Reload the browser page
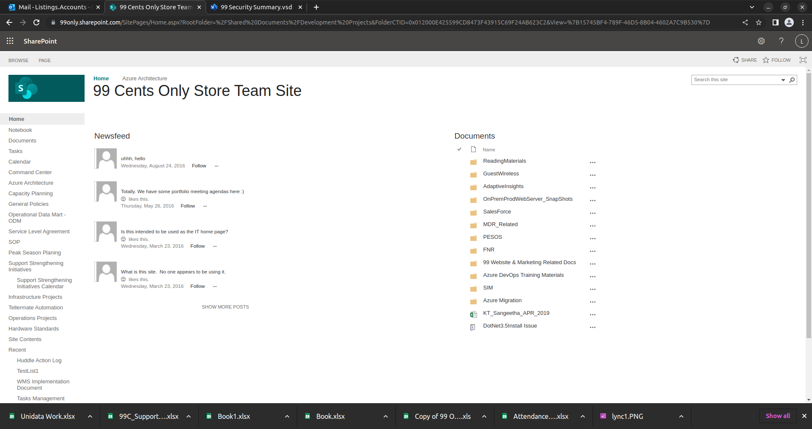 [36, 22]
